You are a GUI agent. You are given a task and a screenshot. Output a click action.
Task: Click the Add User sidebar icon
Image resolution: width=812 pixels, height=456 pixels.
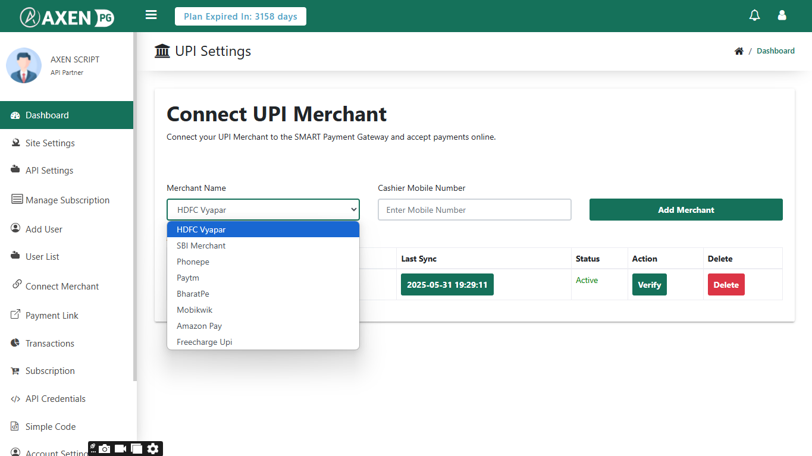click(16, 228)
